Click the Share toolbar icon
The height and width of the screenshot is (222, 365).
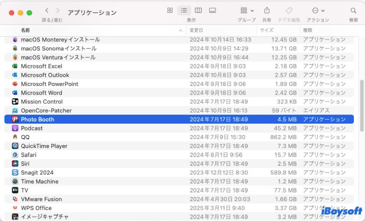(267, 10)
